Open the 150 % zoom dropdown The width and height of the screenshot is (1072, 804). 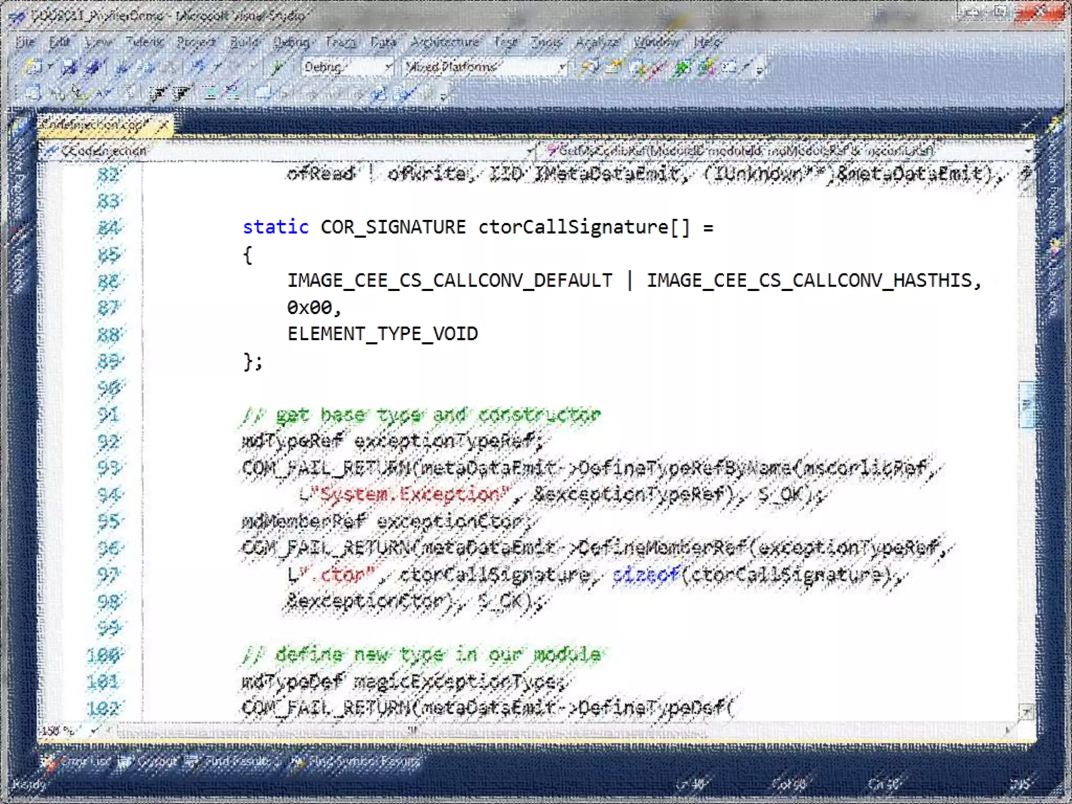tap(95, 730)
